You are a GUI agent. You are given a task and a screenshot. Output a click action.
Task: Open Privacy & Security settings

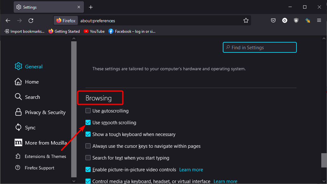click(40, 112)
